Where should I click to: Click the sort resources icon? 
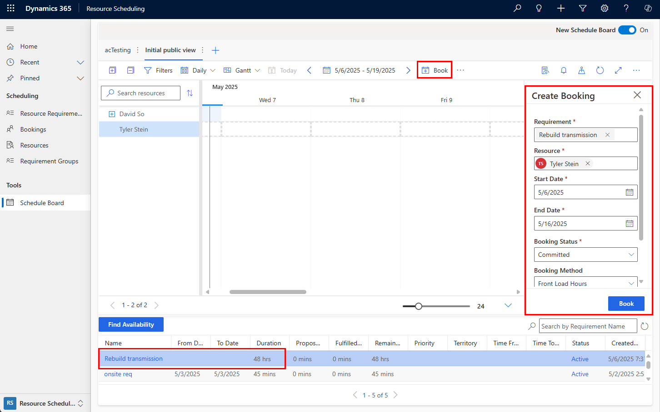pos(190,93)
